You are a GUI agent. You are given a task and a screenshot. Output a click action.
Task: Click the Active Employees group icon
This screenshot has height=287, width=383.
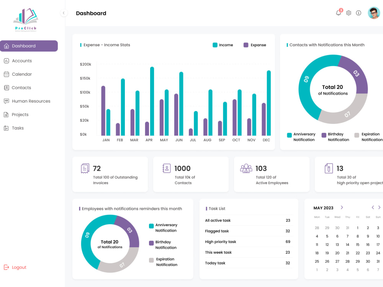pos(246,168)
